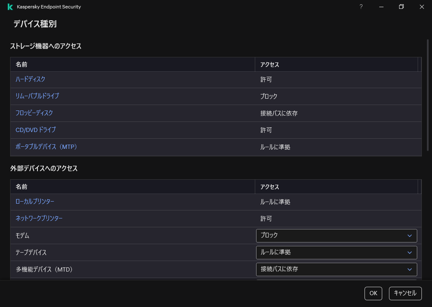Open help with the question mark icon
The height and width of the screenshot is (307, 432).
point(361,7)
